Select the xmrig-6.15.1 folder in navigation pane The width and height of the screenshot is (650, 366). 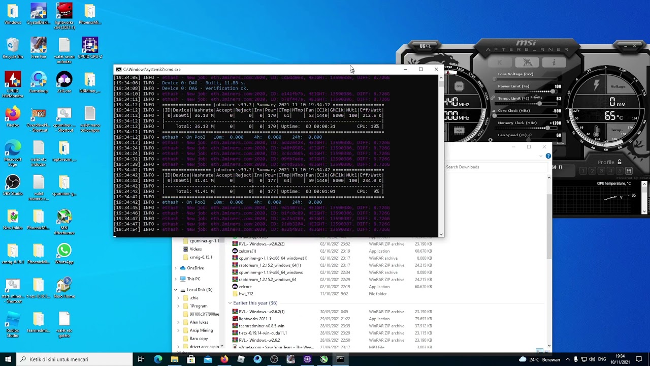(x=201, y=257)
